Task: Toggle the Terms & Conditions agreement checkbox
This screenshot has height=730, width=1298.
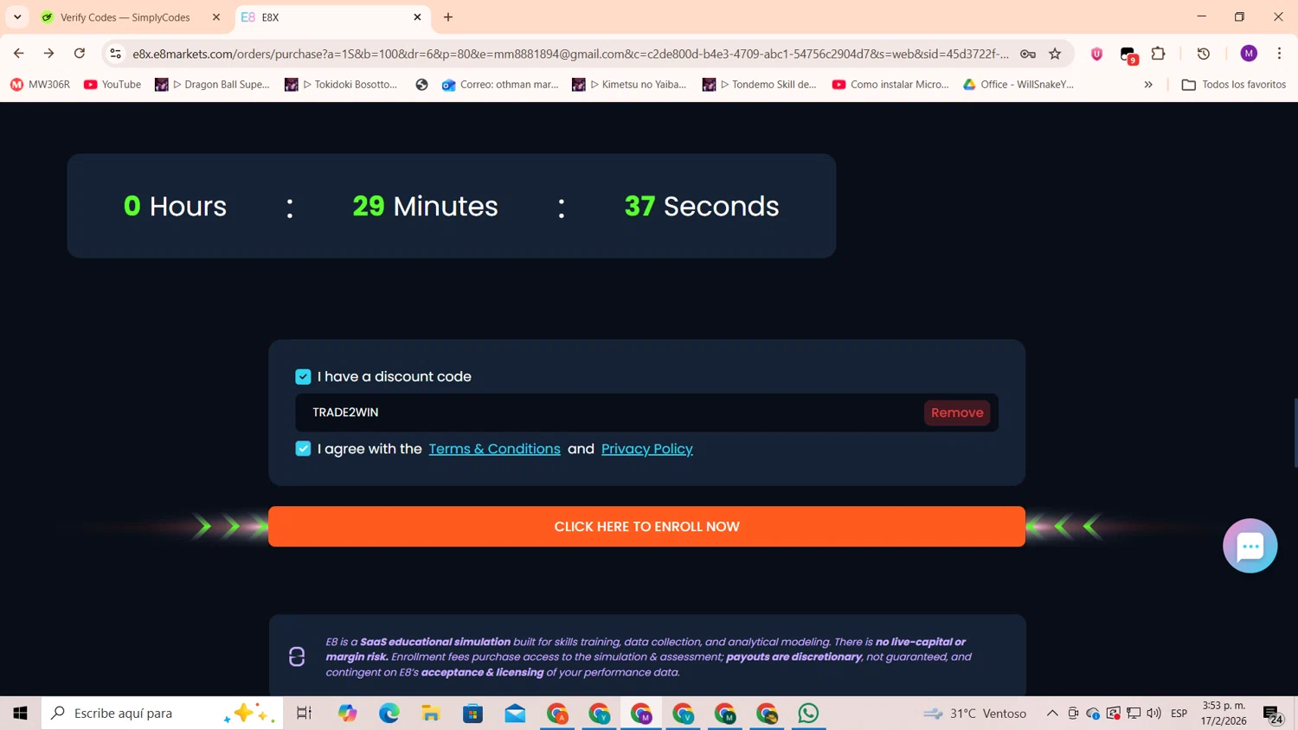Action: [x=303, y=448]
